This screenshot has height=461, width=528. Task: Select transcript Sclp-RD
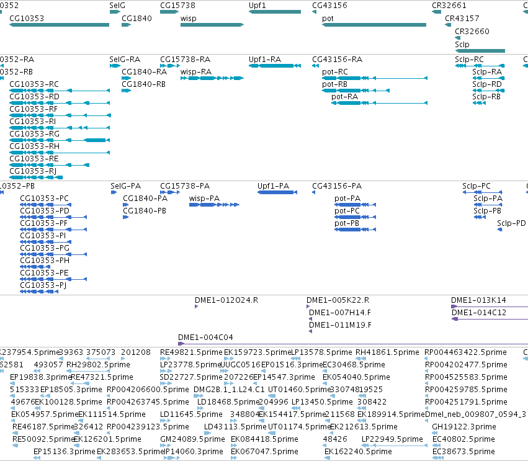tap(489, 91)
